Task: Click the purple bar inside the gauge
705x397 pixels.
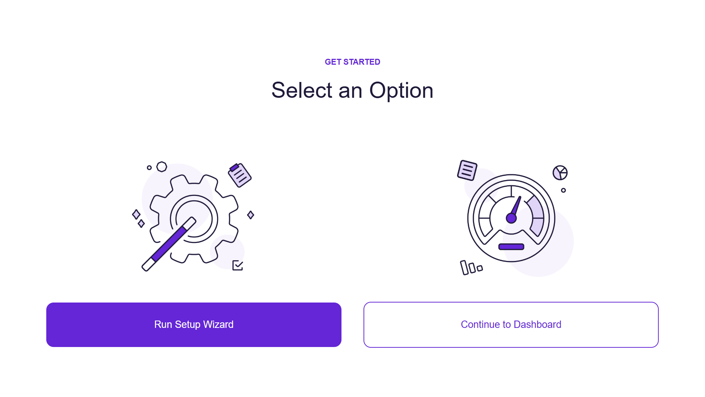Action: pyautogui.click(x=511, y=247)
